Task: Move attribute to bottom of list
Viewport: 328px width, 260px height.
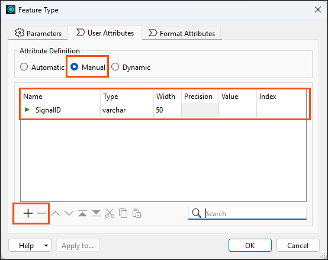Action: click(96, 213)
